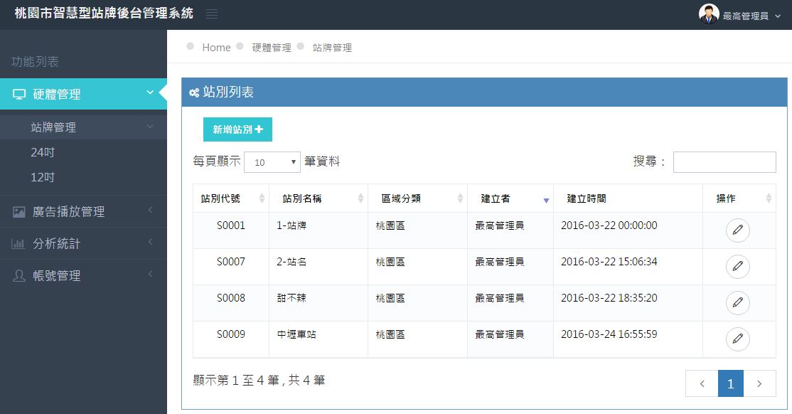792x414 pixels.
Task: Open the 最高管理員 user dropdown arrow
Action: [778, 16]
